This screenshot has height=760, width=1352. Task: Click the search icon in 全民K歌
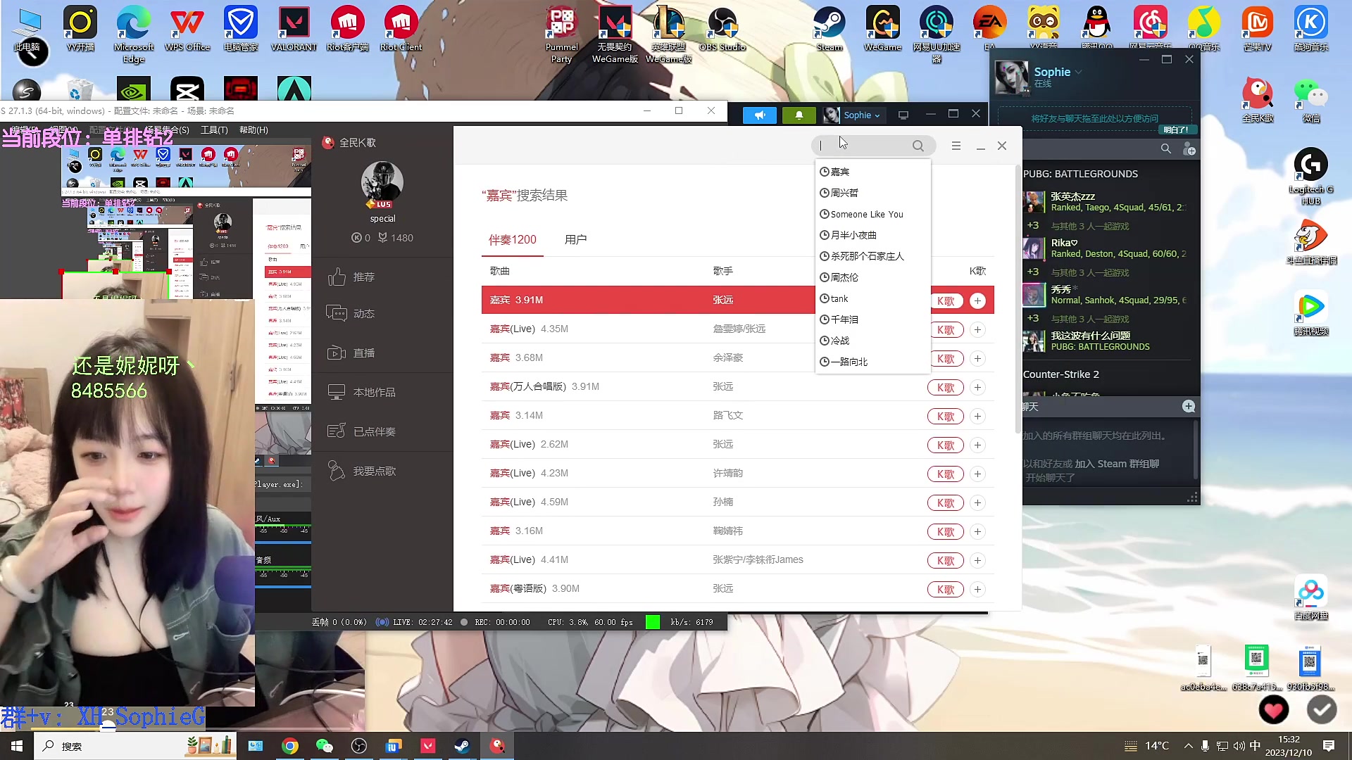pos(918,146)
